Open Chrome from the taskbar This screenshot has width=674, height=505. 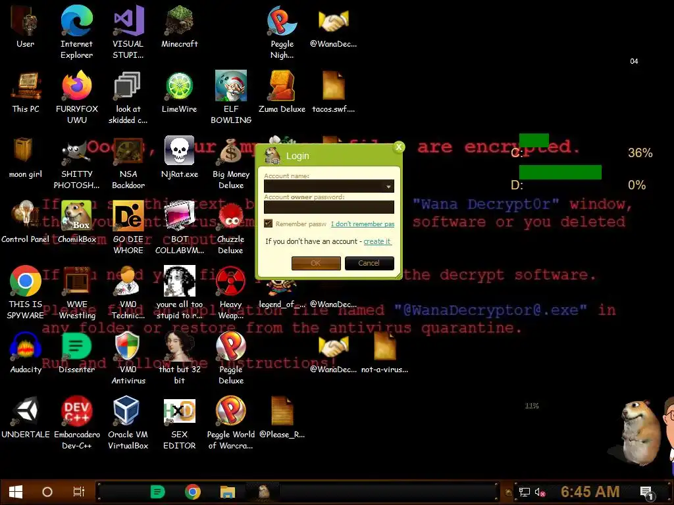pos(193,492)
